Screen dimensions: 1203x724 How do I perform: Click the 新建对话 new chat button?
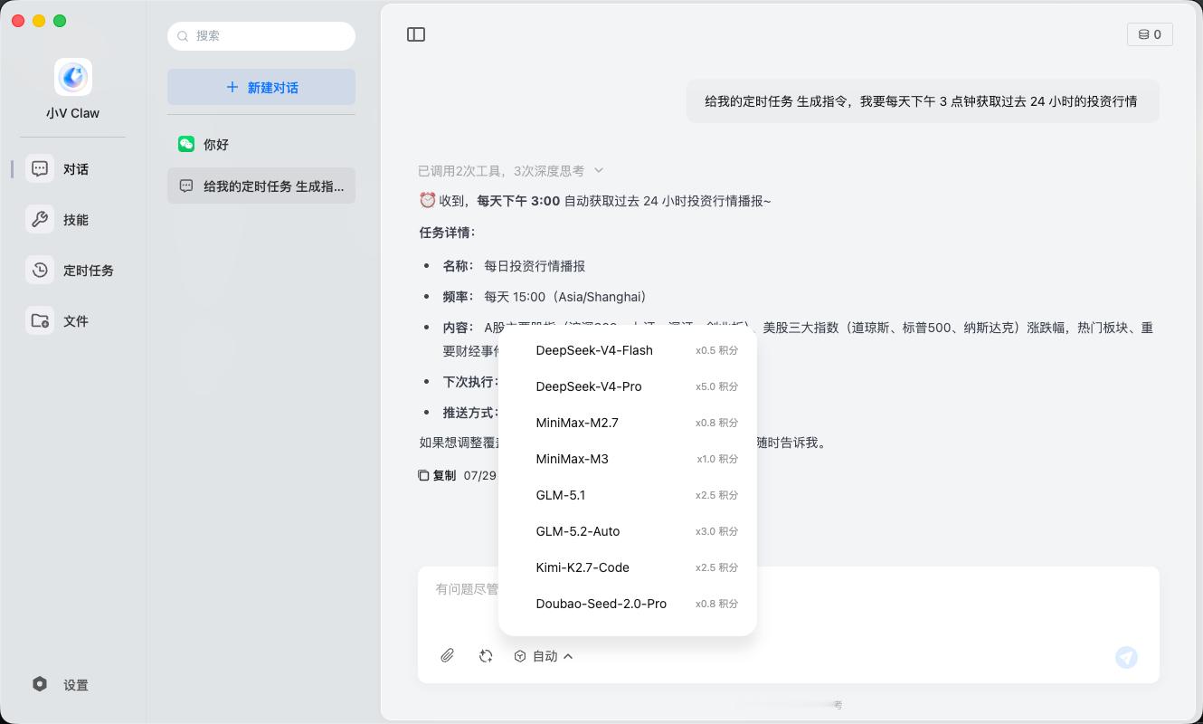coord(261,87)
